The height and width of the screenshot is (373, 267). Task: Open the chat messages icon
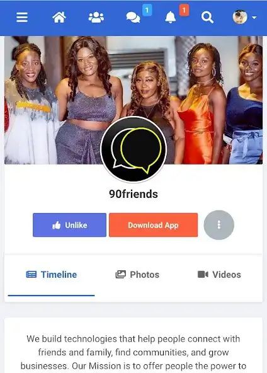coord(133,18)
